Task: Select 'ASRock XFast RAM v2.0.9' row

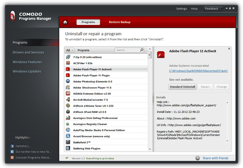Action: pos(106,112)
